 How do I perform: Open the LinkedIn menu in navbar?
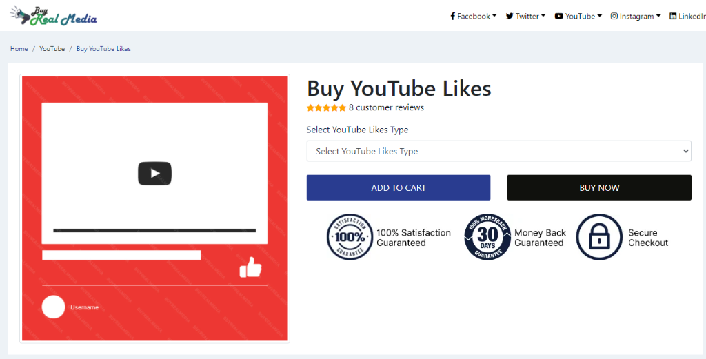tap(687, 17)
